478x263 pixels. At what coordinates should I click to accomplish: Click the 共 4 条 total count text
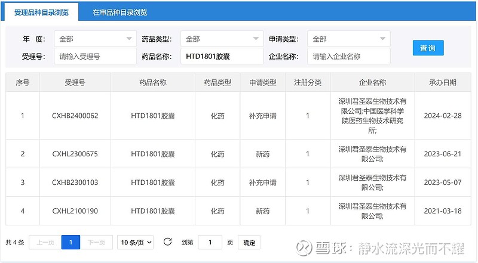(14, 243)
